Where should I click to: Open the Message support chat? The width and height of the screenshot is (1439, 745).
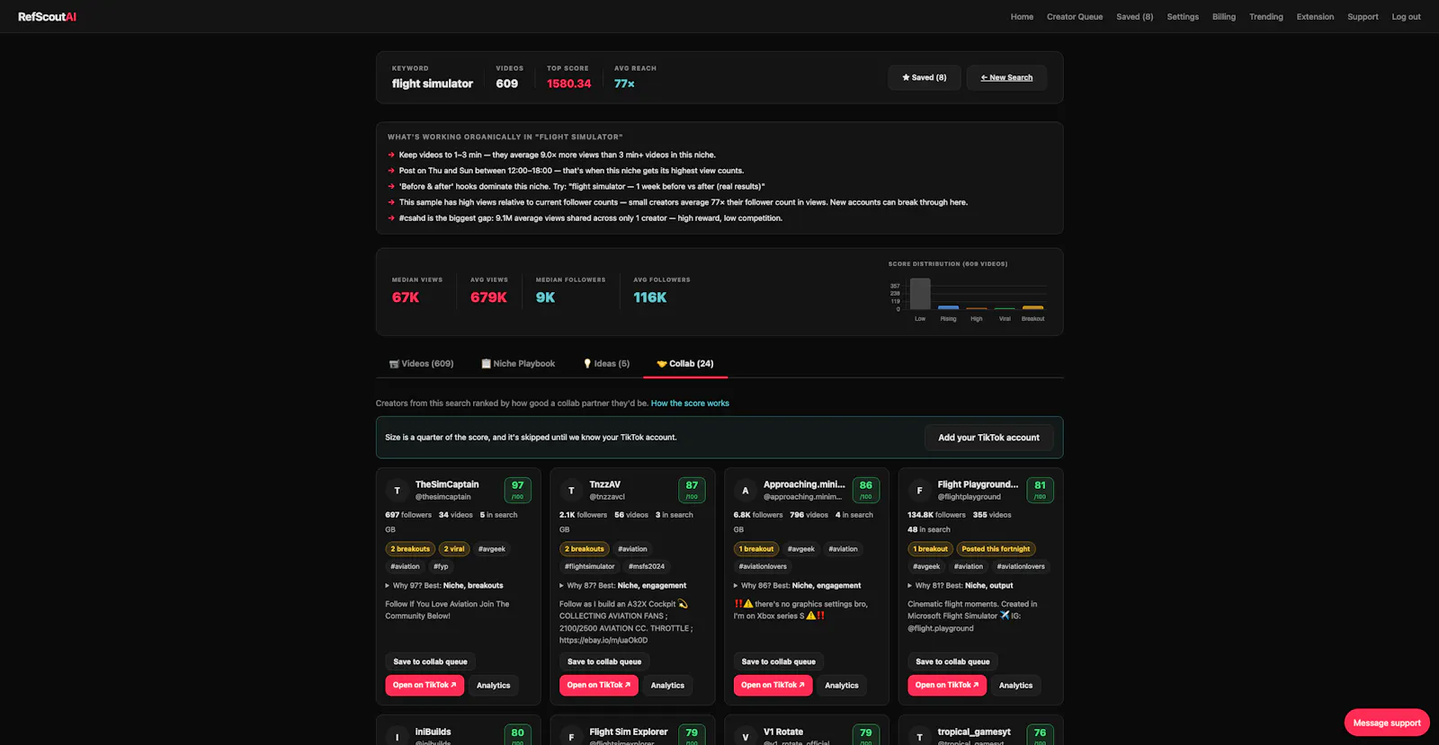coord(1387,723)
